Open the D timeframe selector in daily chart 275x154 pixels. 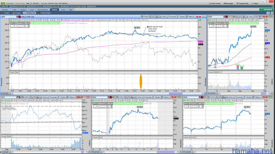pos(243,17)
